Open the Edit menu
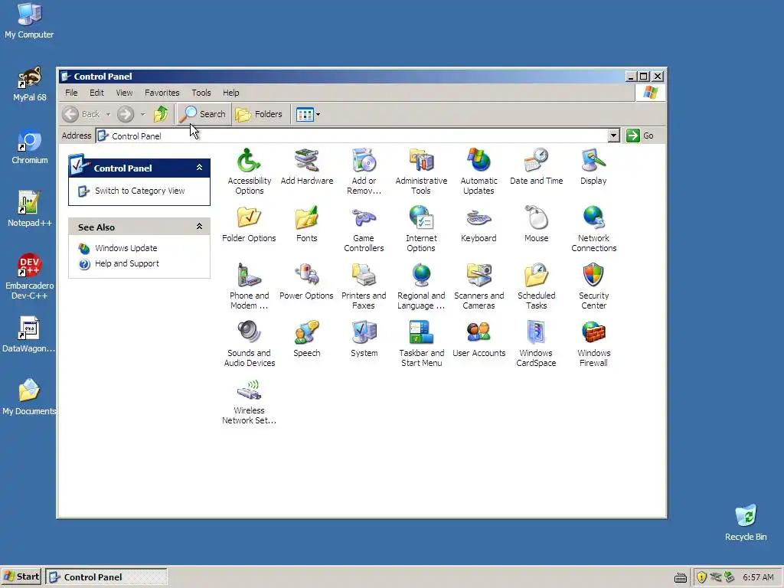The image size is (784, 588). click(96, 93)
